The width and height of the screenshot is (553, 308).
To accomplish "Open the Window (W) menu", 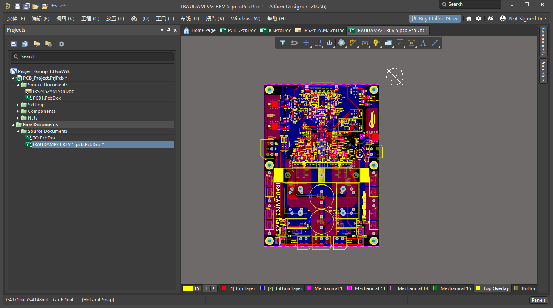I will pyautogui.click(x=246, y=19).
